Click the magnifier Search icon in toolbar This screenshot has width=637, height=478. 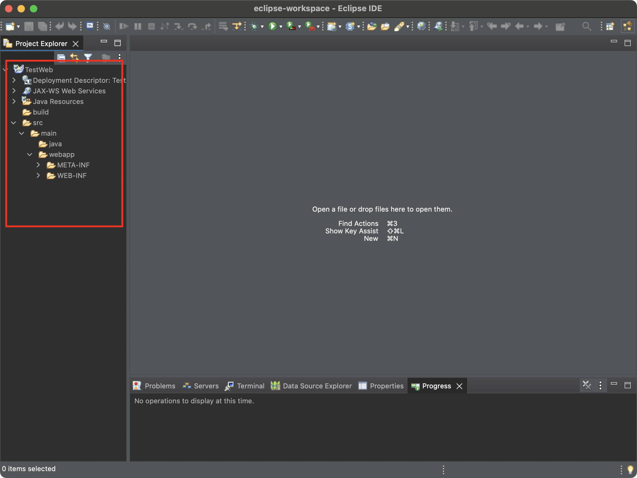(x=586, y=26)
